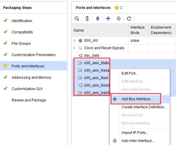Select Create Interface Definition menu entry

[144, 107]
